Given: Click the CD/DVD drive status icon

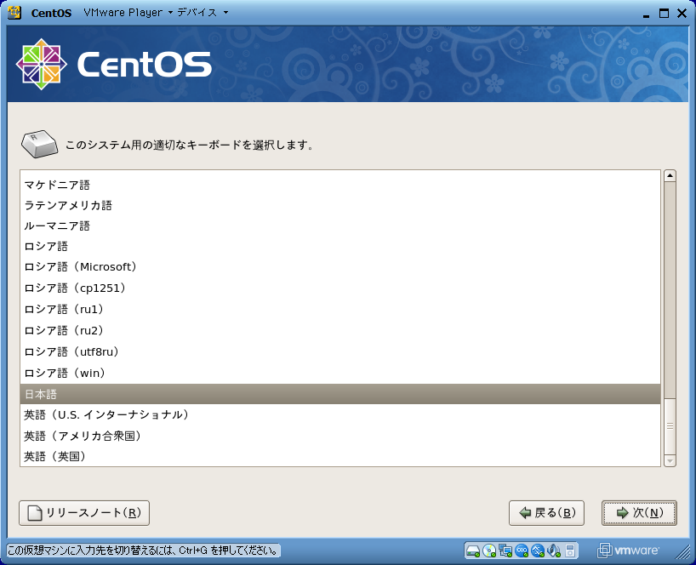Looking at the screenshot, I should coord(488,550).
